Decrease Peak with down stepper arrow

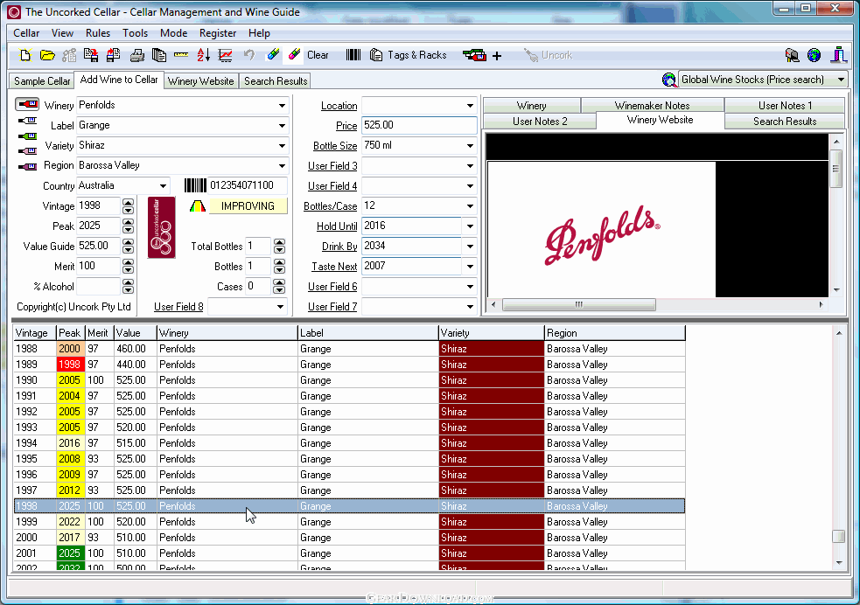tap(128, 230)
